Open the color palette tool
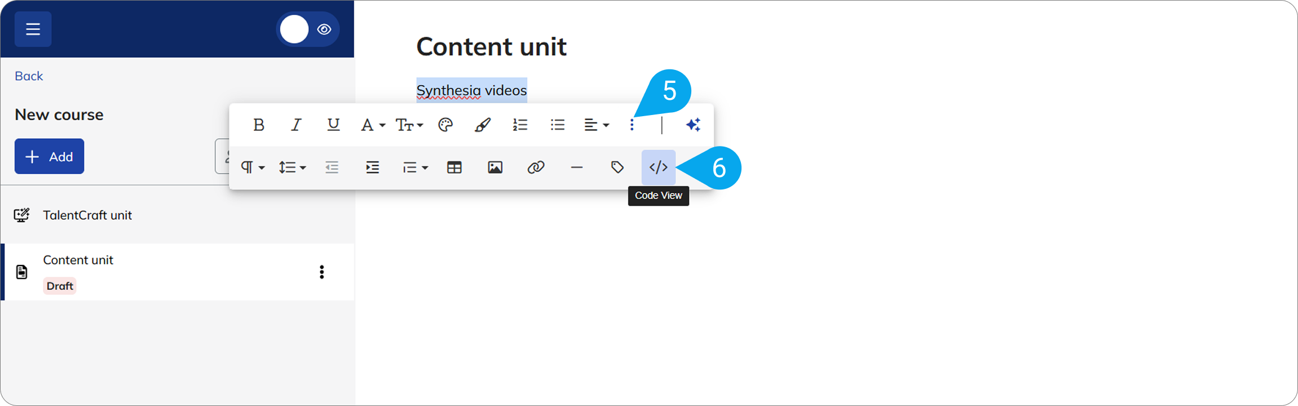 pos(445,125)
